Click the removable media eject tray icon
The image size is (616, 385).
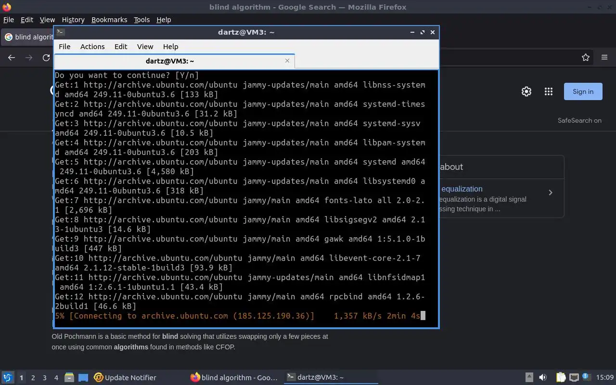point(529,377)
